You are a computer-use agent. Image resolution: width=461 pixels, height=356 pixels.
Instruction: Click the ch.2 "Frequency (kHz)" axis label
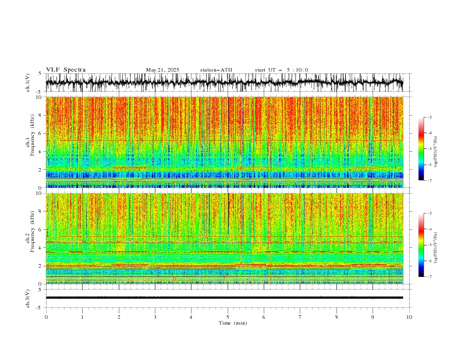33,232
